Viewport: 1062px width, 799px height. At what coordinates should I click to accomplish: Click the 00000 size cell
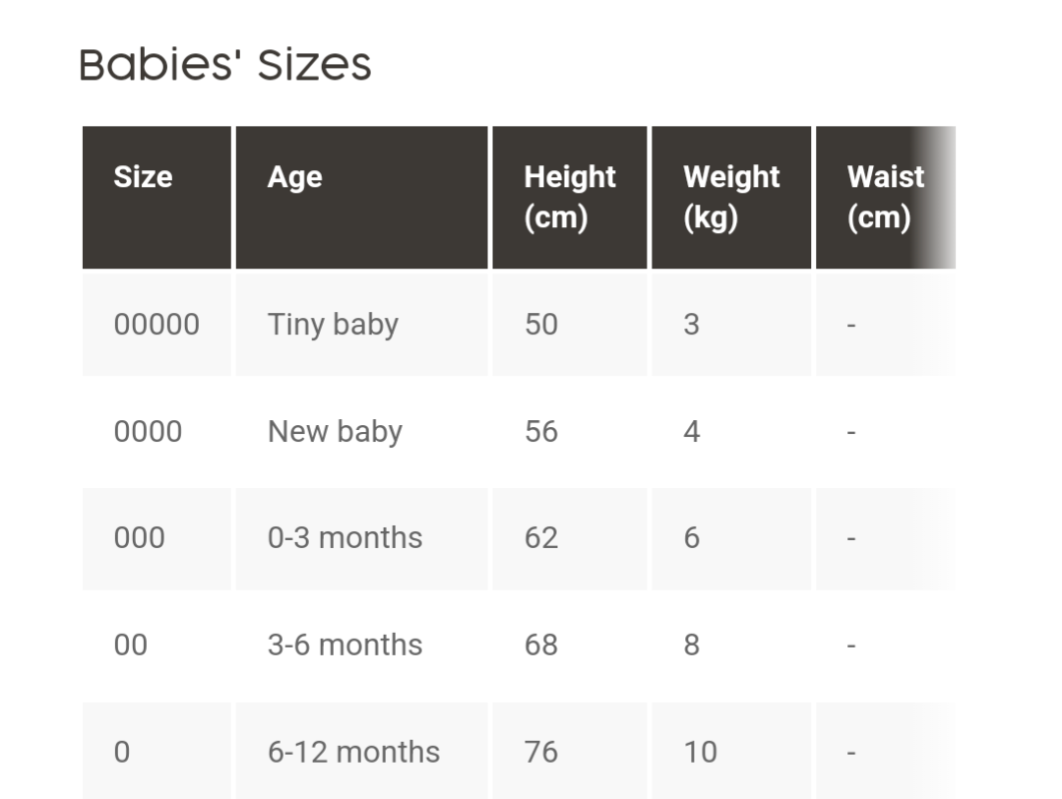click(x=156, y=325)
